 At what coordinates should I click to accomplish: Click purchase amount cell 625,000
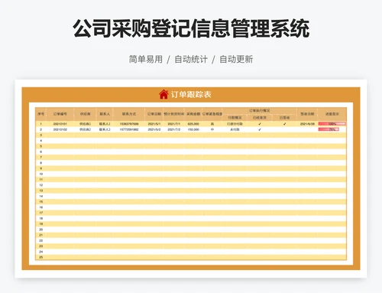click(193, 124)
